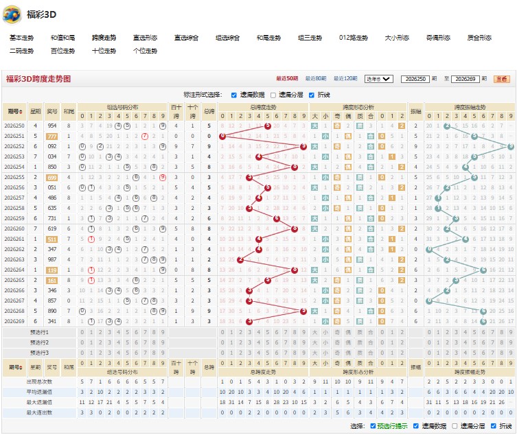Click red span ball on row 2026251

click(222, 136)
